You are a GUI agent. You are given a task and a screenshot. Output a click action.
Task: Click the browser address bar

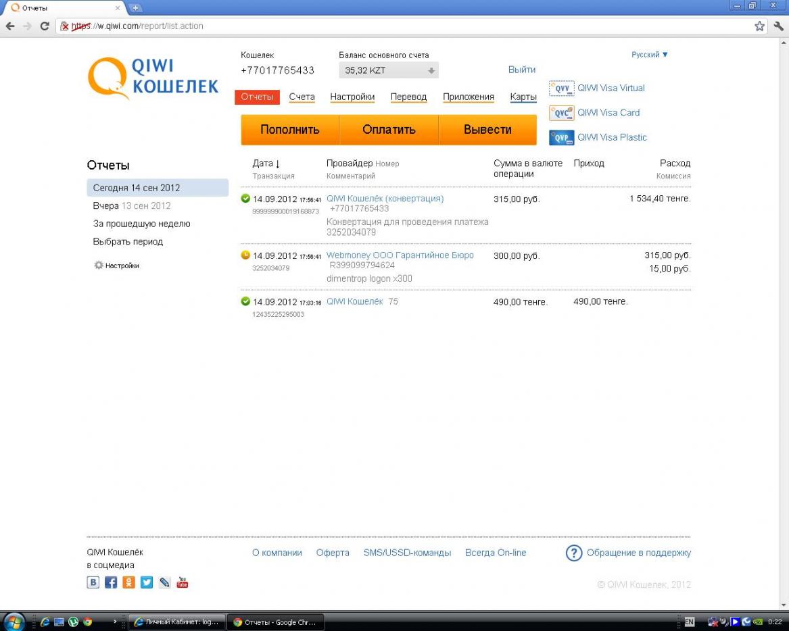click(406, 26)
